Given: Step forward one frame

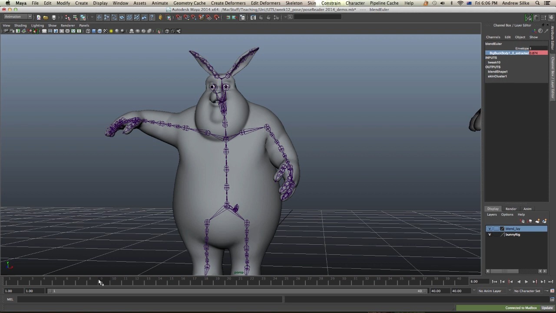Looking at the screenshot, I should click(x=543, y=282).
